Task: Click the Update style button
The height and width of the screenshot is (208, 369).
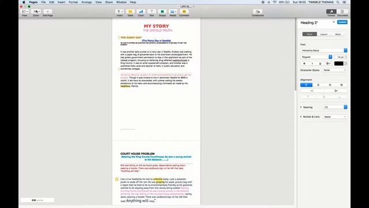Action: 342,22
